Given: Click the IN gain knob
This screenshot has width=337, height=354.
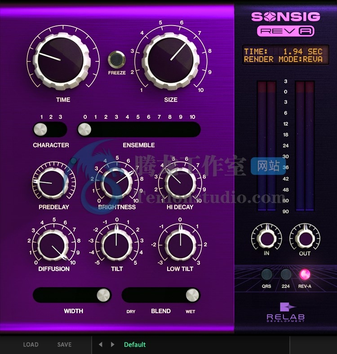Looking at the screenshot, I should click(266, 238).
